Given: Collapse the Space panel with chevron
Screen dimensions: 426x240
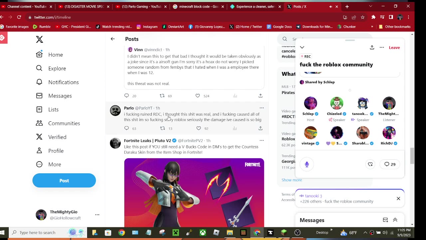Looking at the screenshot, I should [302, 47].
